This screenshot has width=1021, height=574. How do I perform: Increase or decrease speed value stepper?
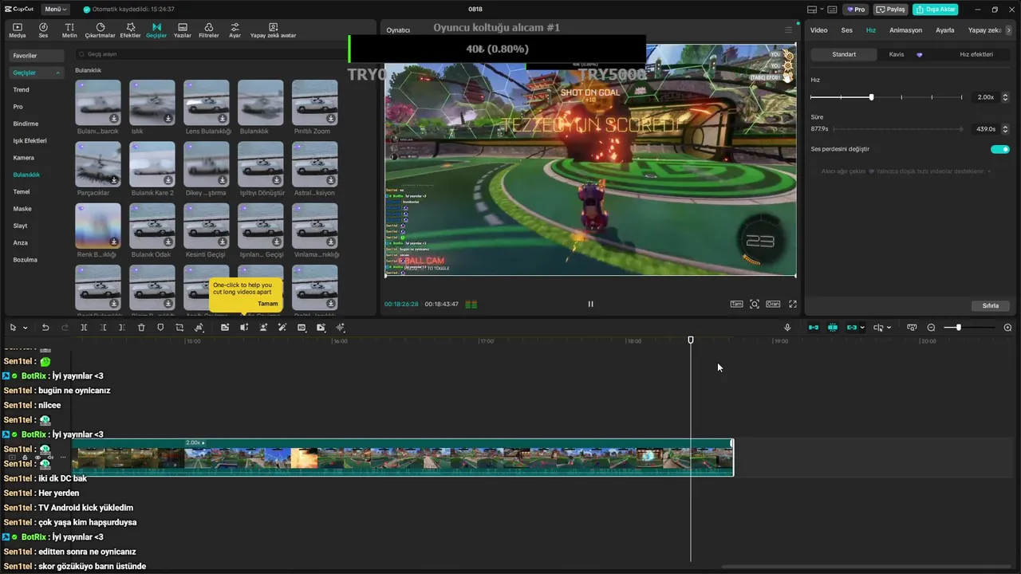[1005, 97]
